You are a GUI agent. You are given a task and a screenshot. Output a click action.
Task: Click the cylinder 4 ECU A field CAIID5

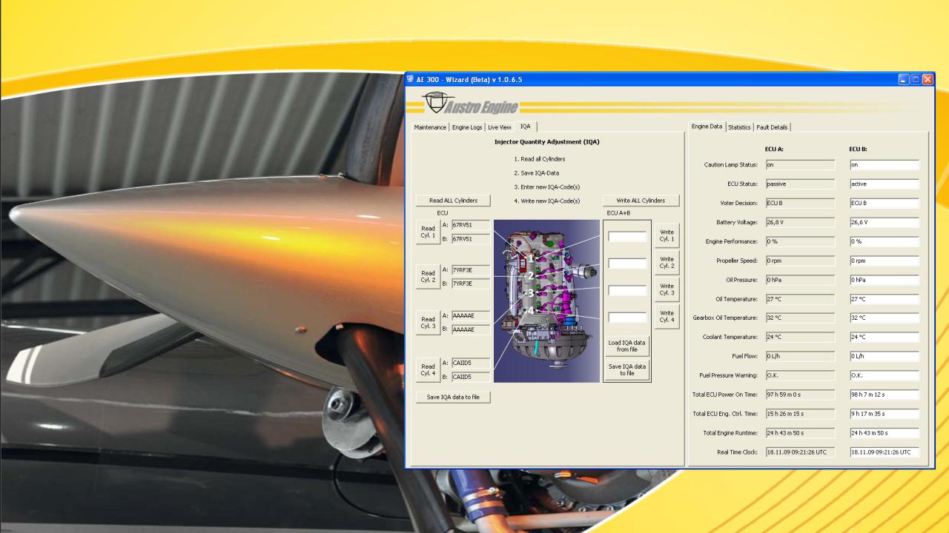coord(471,363)
